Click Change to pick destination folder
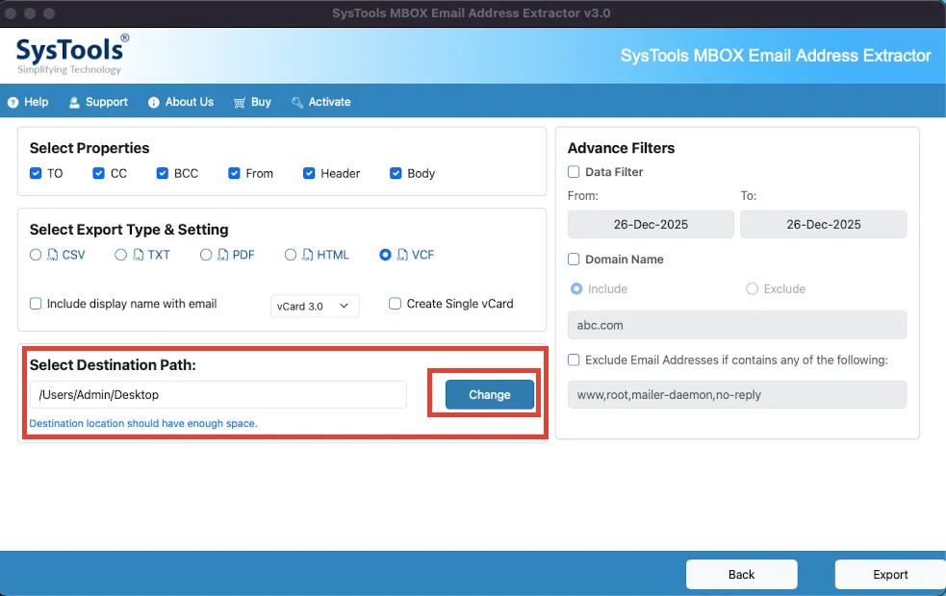946x596 pixels. 489,395
